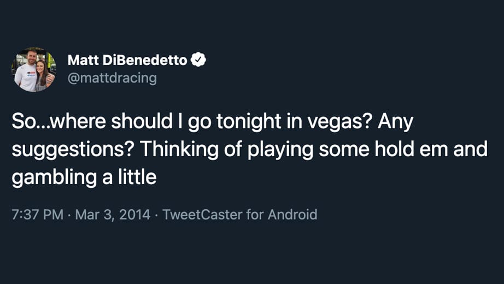Click "gambling a little" on the last line

click(84, 178)
